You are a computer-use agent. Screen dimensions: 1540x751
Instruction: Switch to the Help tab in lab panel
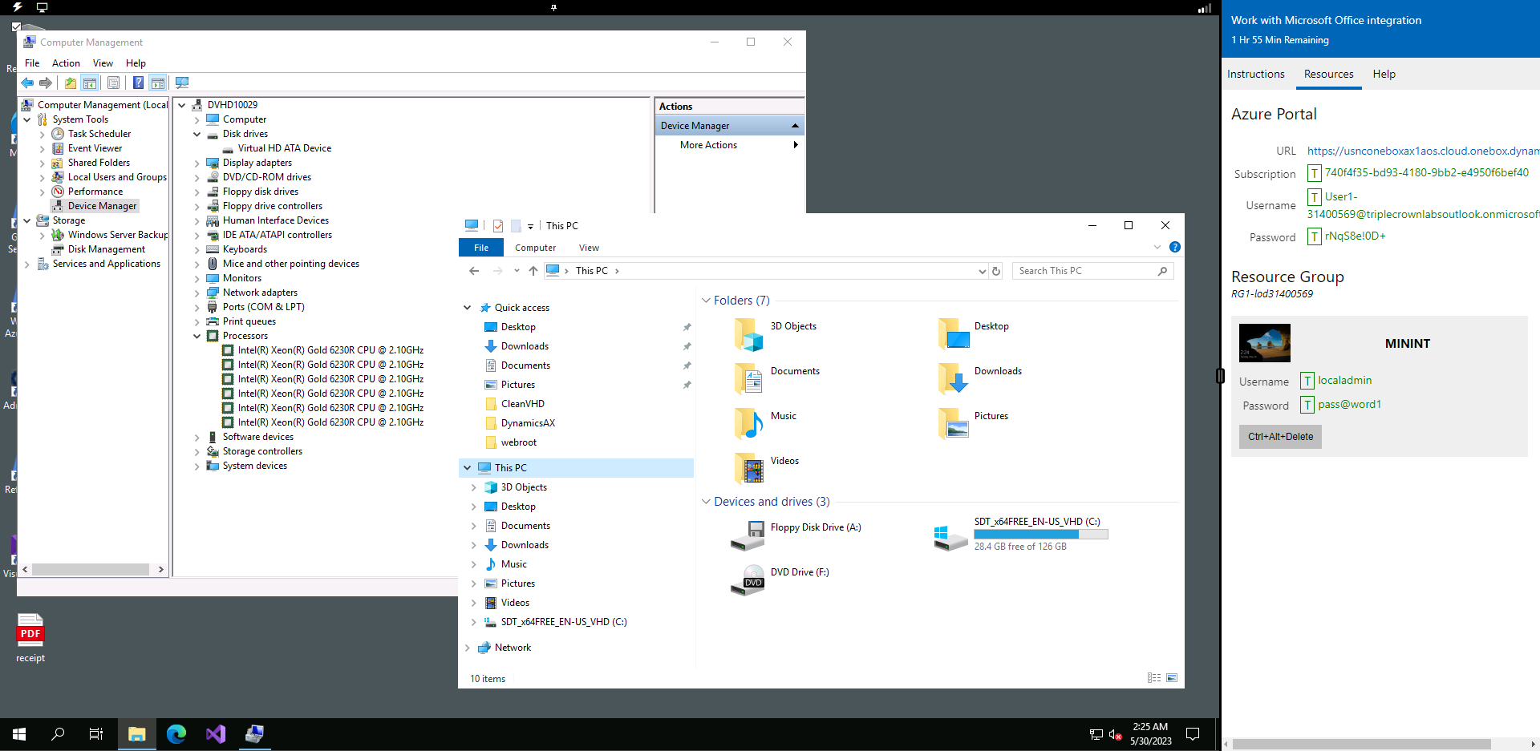coord(1384,74)
